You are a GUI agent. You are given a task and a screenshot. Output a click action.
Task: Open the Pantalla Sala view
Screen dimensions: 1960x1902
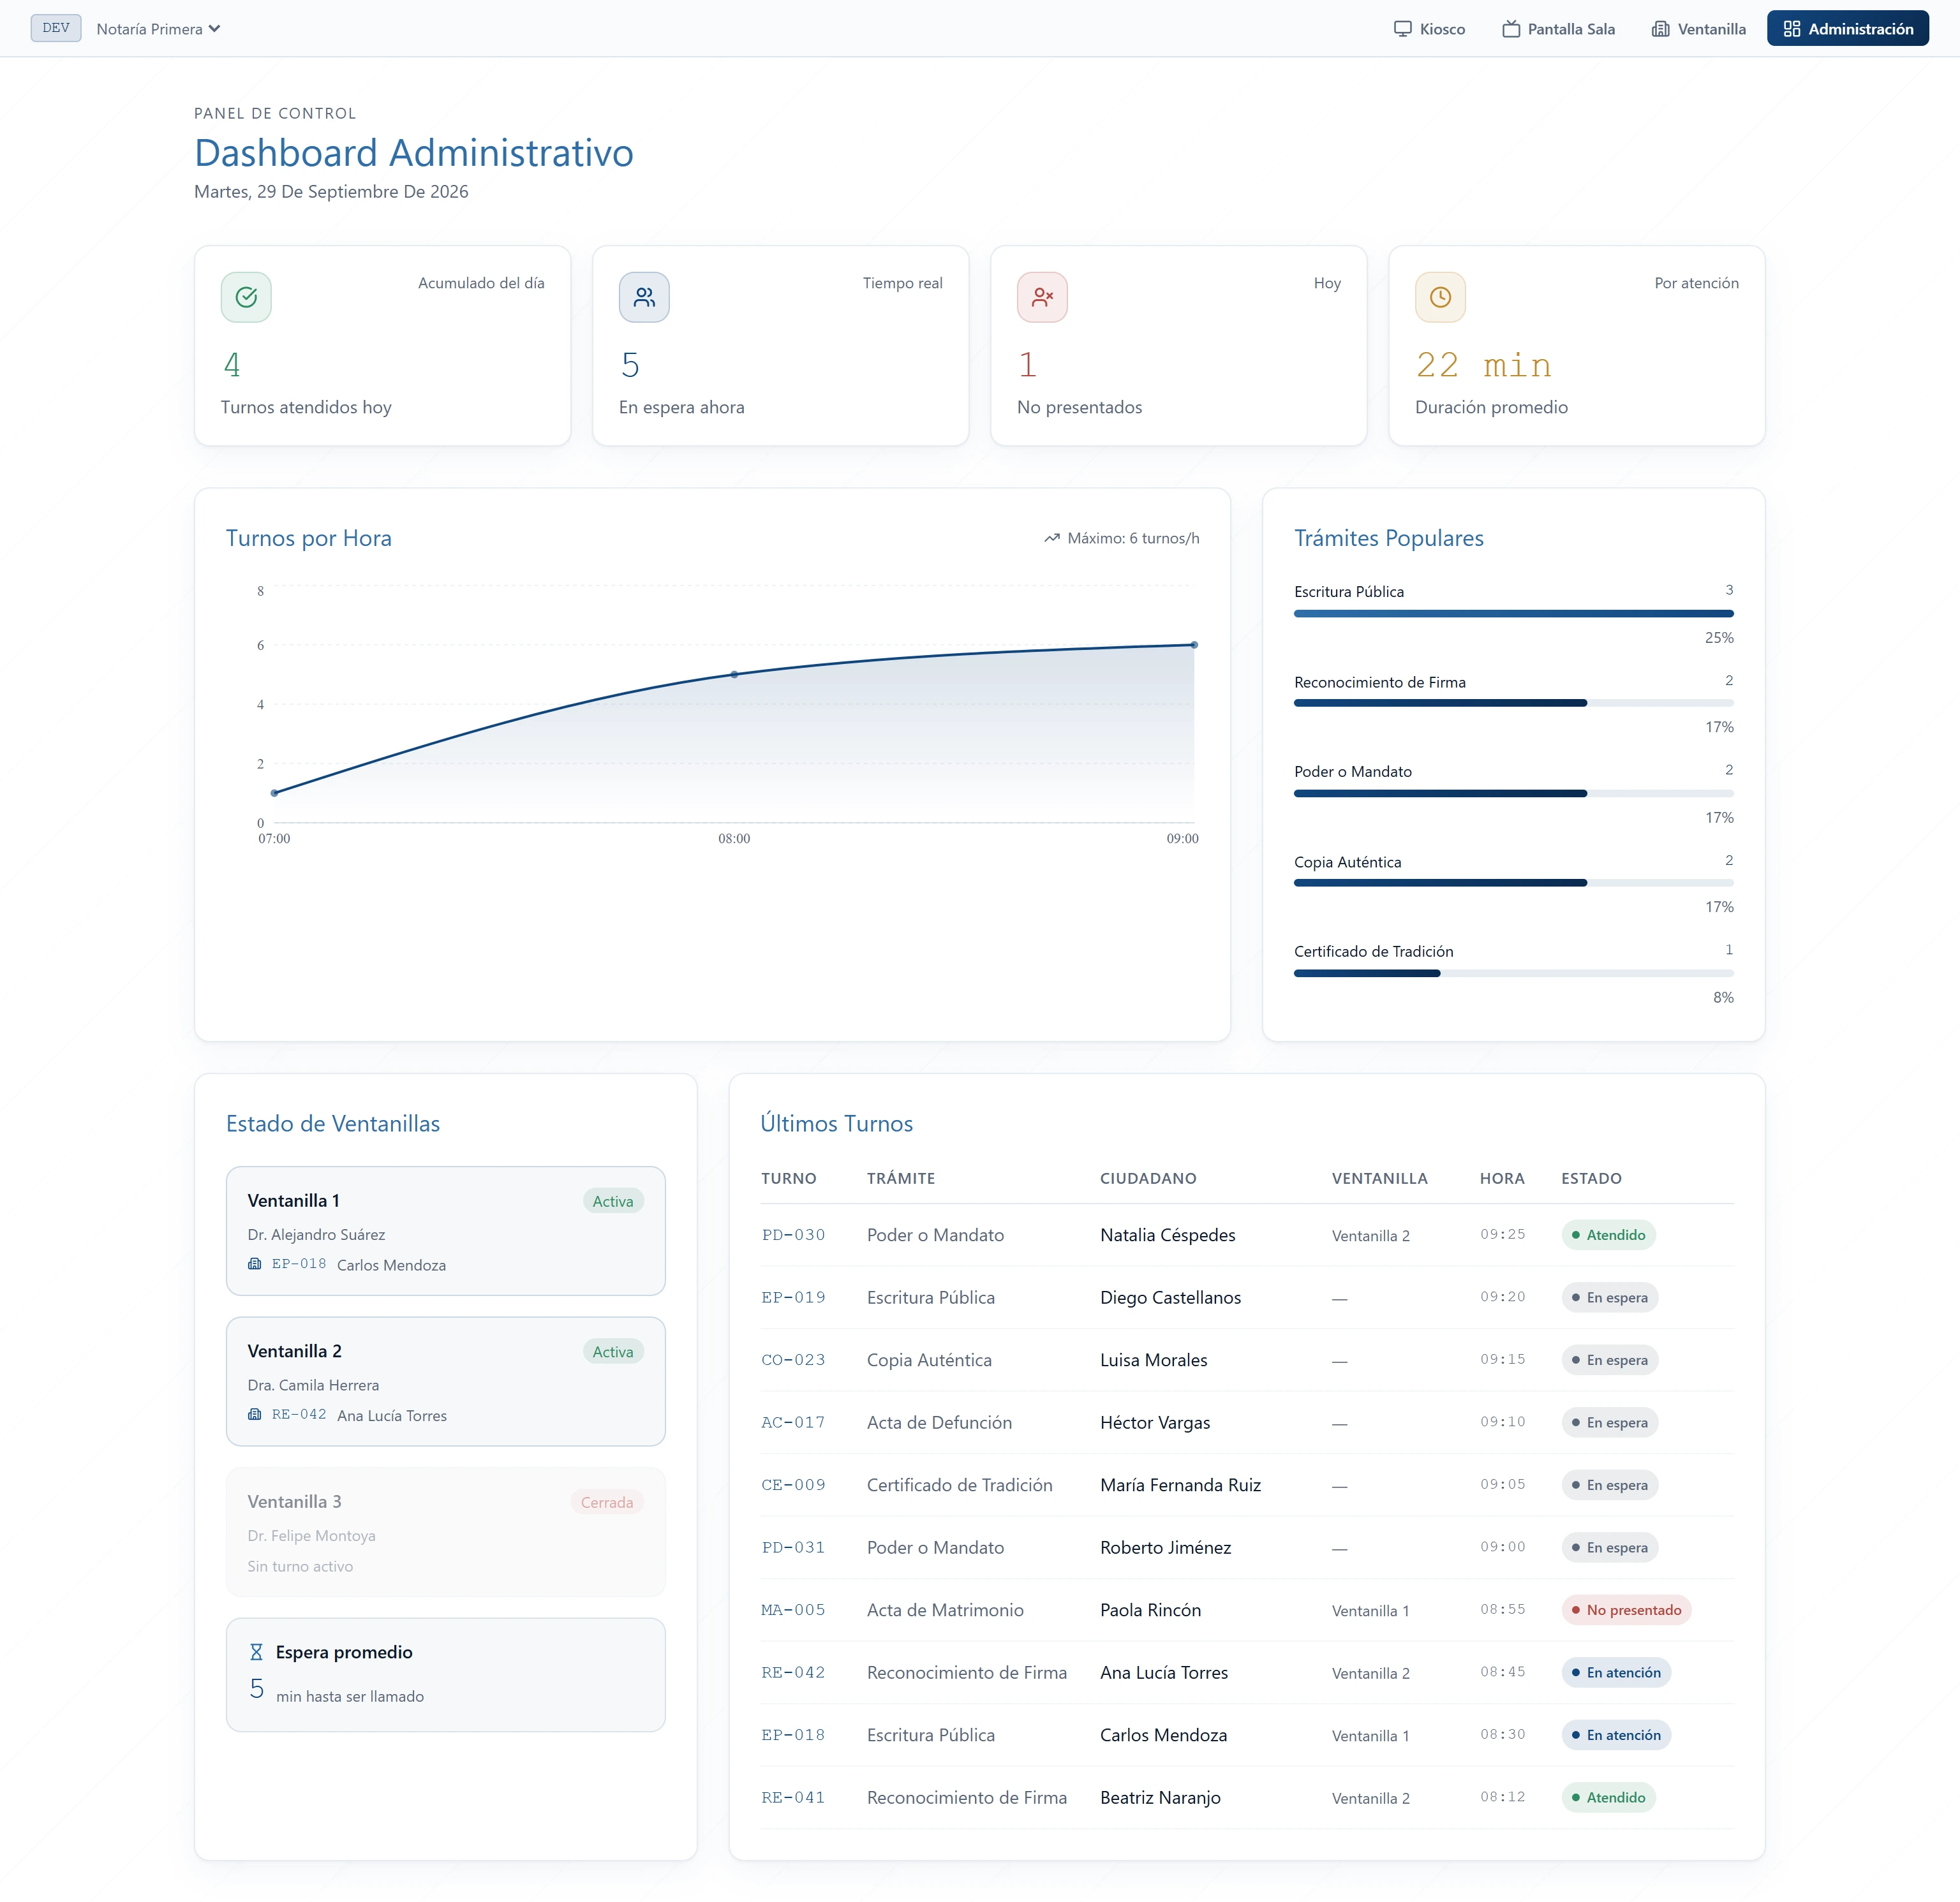pos(1558,29)
